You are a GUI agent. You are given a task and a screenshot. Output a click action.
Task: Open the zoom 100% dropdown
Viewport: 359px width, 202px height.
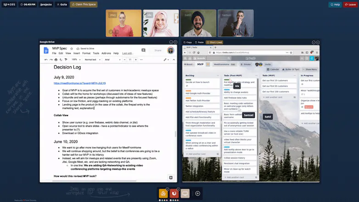(x=76, y=60)
